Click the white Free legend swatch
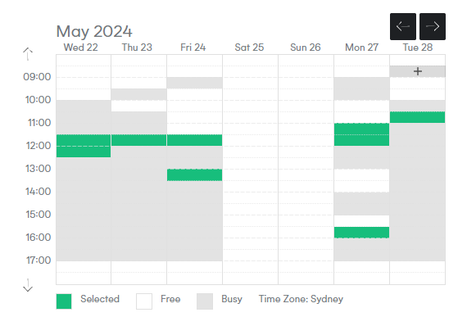 (x=144, y=301)
